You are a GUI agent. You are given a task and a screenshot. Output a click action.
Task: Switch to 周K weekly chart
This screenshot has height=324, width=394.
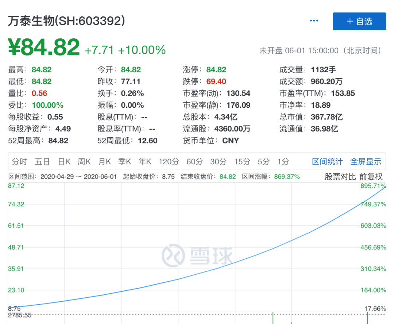pos(84,161)
